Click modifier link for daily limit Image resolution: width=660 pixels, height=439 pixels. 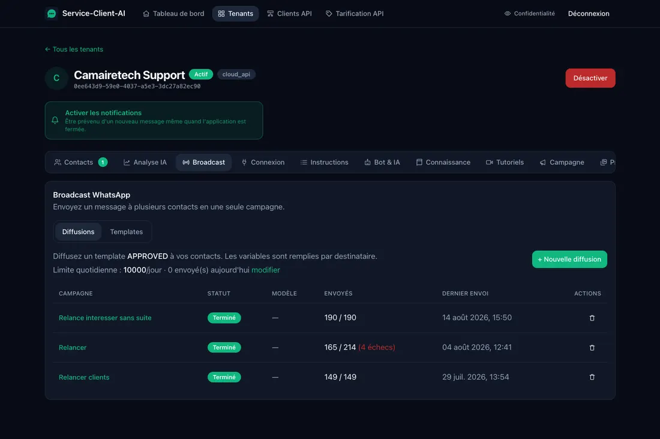click(266, 270)
